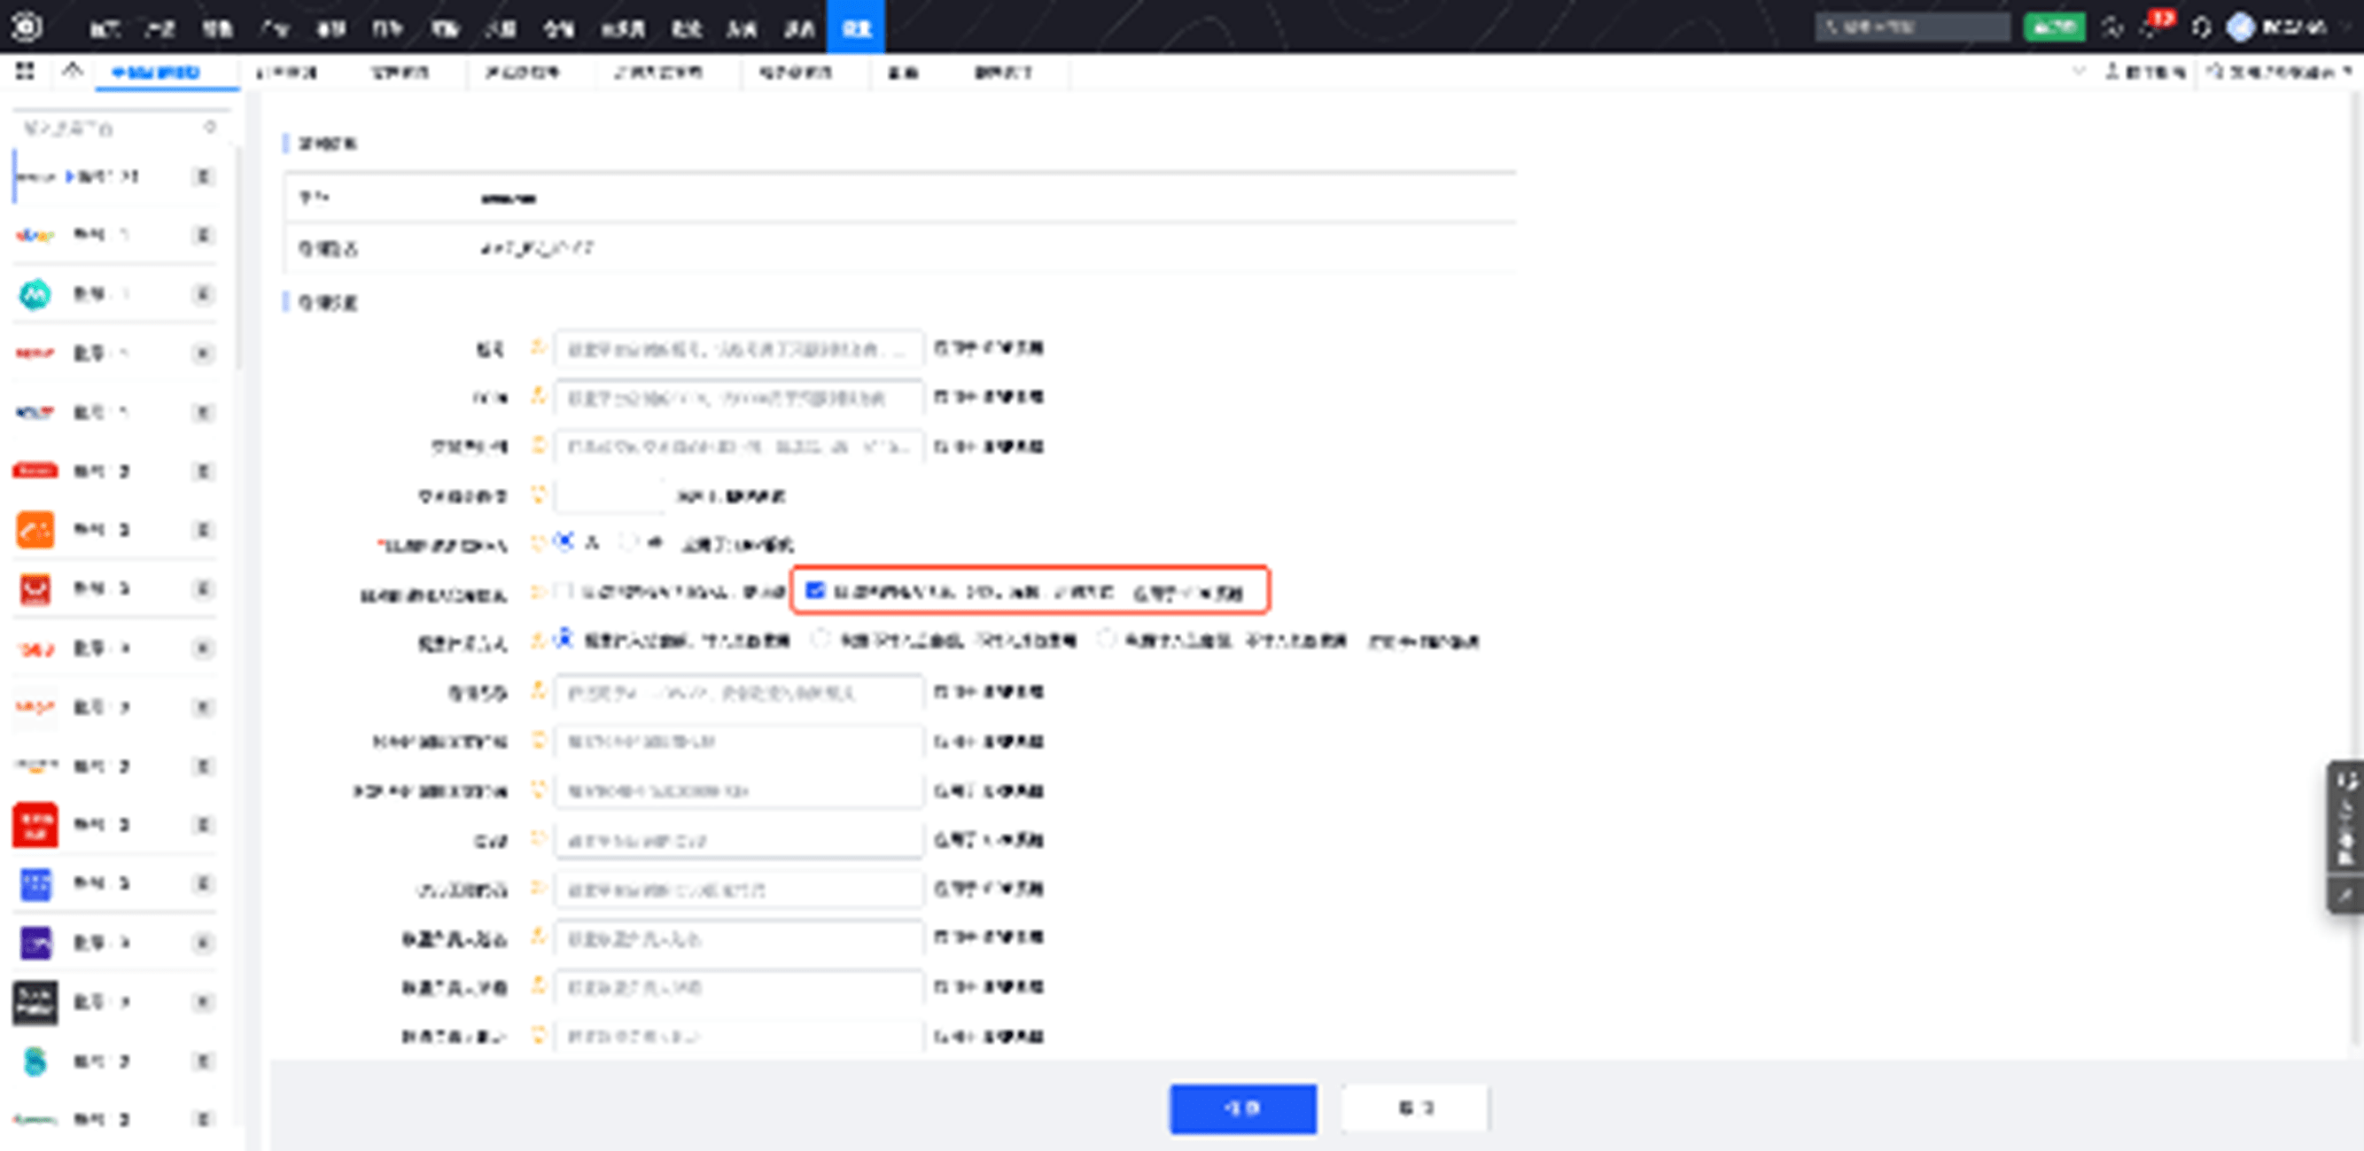Click the blue save button at bottom
2364x1151 pixels.
[x=1241, y=1108]
